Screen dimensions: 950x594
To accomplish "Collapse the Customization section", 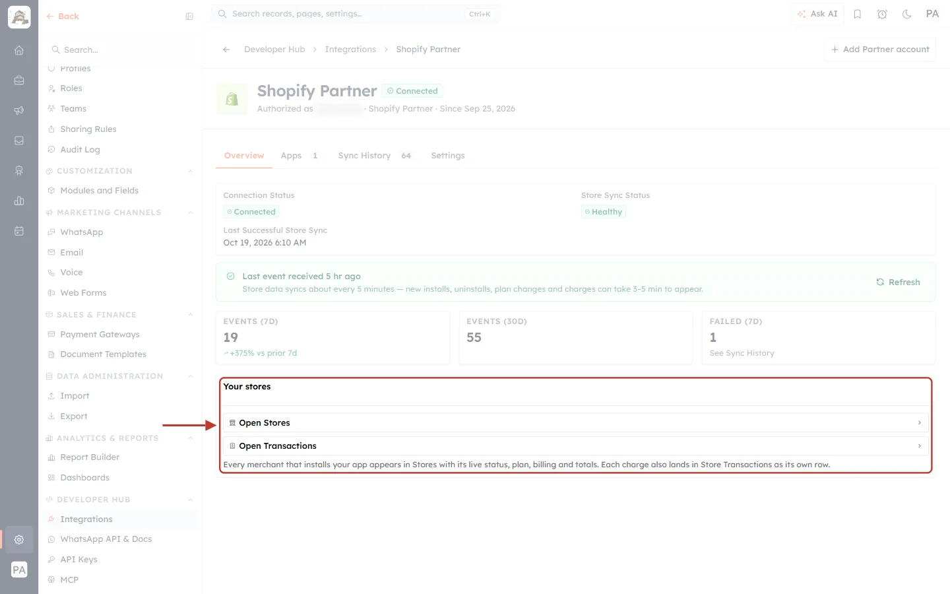I will click(190, 171).
